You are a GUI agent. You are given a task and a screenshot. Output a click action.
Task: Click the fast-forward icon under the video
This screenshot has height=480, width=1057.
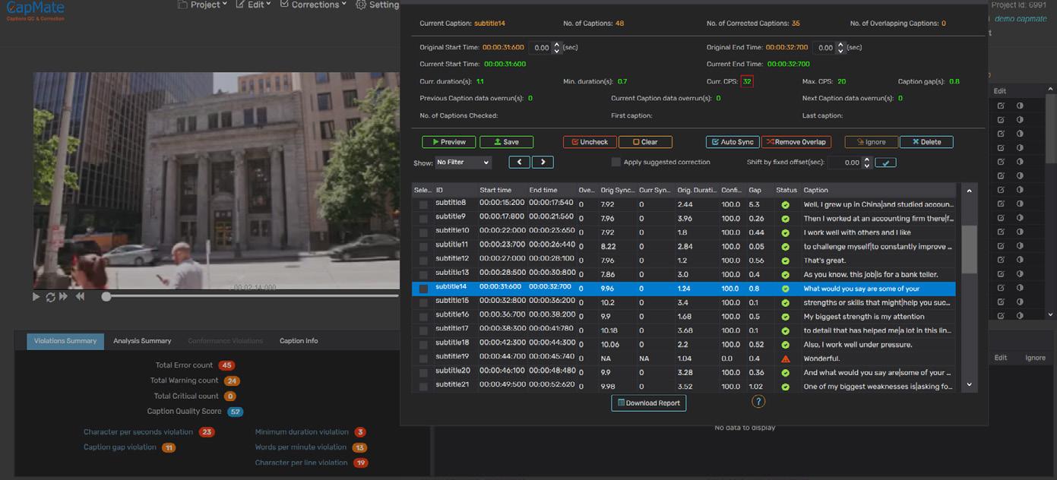pos(63,297)
